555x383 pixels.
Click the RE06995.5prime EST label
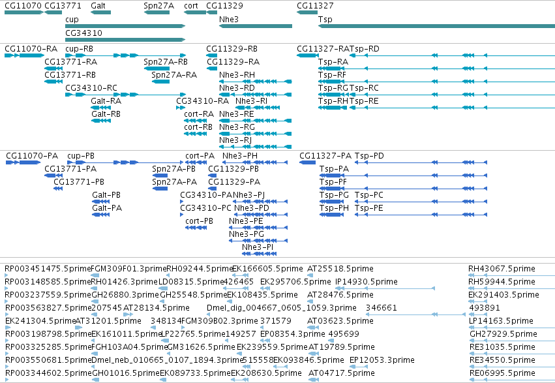pos(502,373)
